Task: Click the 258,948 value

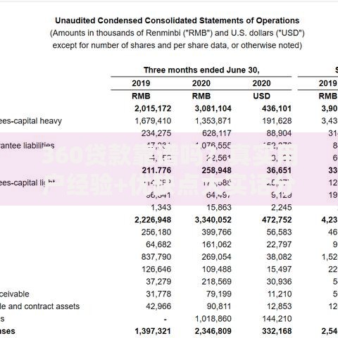Action: 217,170
